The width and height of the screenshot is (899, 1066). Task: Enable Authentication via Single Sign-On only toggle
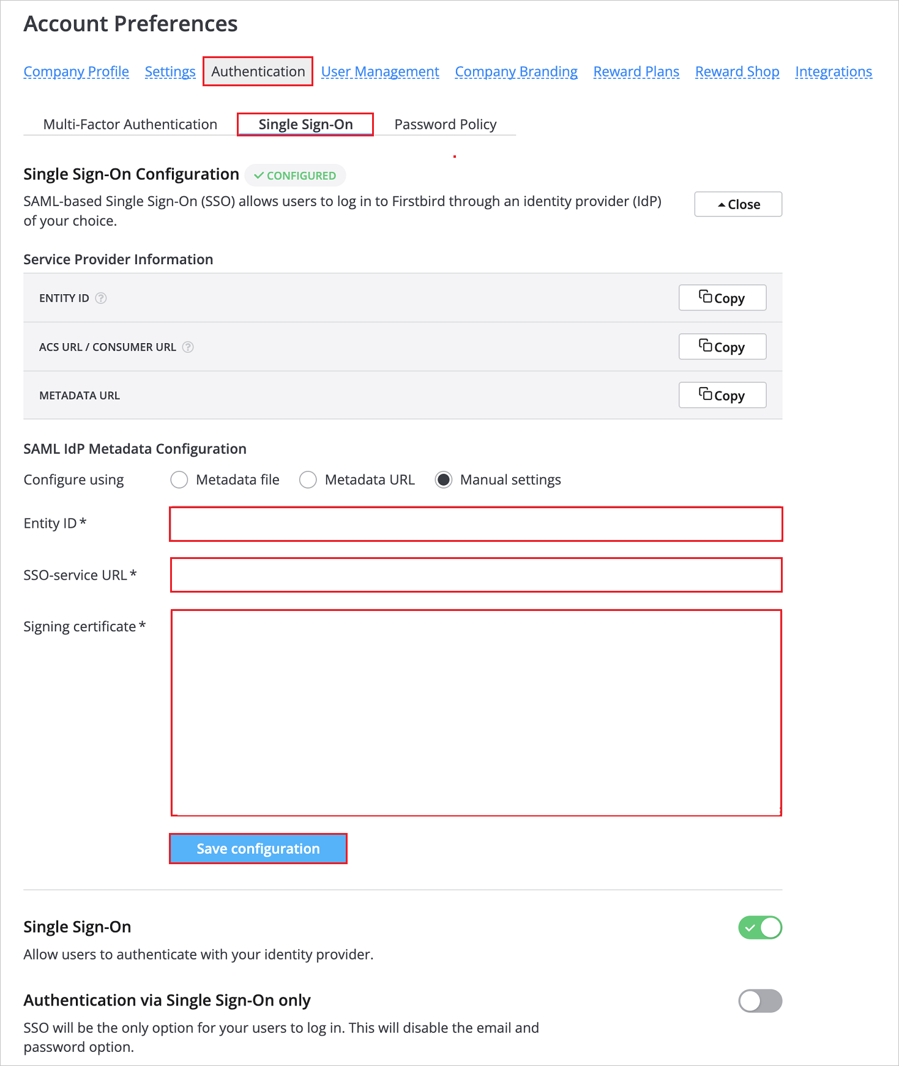[760, 1001]
